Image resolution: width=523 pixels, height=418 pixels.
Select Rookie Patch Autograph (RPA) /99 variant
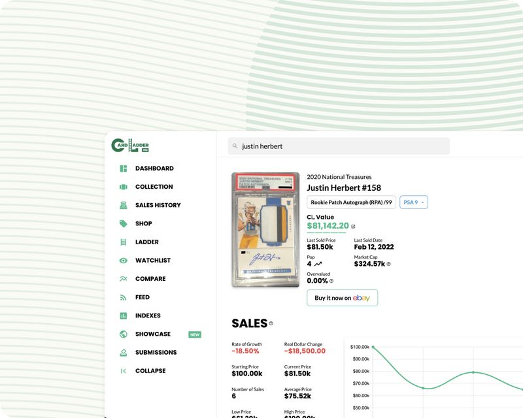point(351,202)
